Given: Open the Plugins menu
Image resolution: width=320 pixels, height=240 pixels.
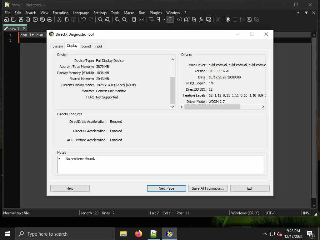Looking at the screenshot, I should (x=156, y=12).
